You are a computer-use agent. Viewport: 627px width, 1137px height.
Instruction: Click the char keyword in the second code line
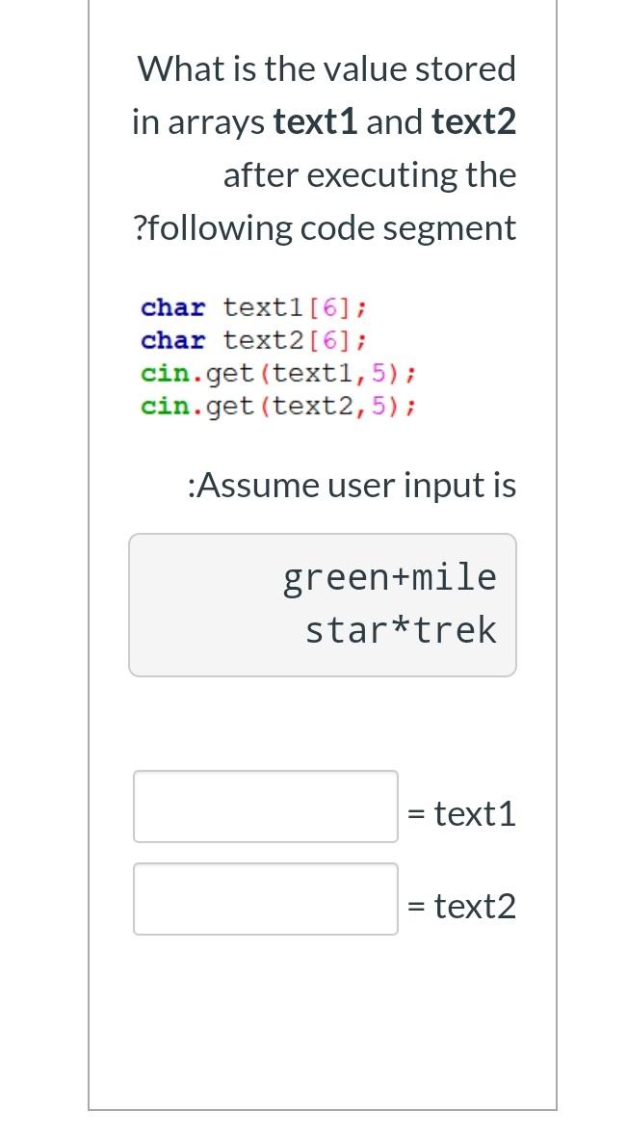pyautogui.click(x=172, y=340)
